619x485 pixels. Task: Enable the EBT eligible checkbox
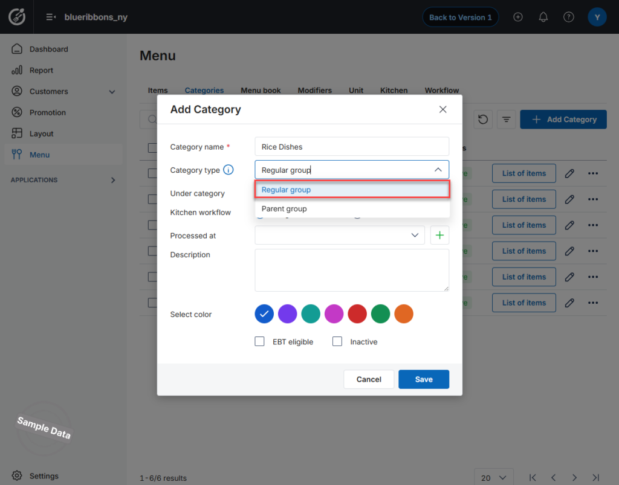click(x=259, y=341)
